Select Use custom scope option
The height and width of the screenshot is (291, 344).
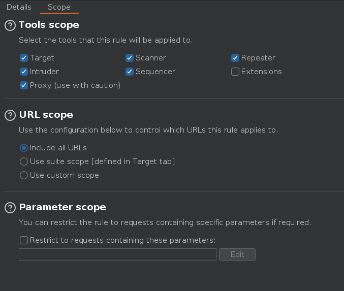click(x=23, y=175)
